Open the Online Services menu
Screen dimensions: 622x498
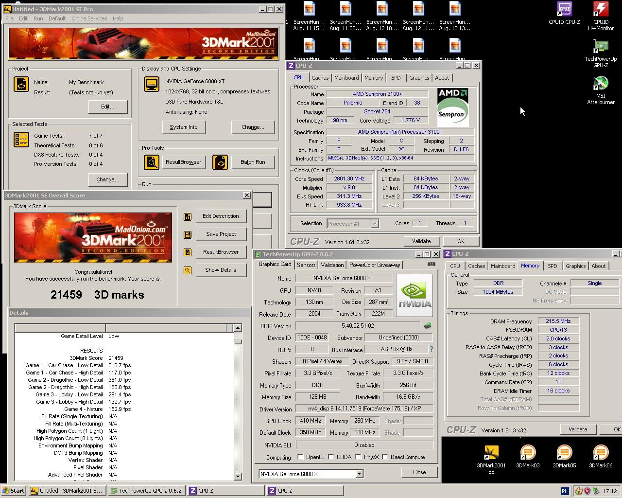pyautogui.click(x=89, y=18)
